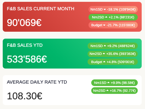This screenshot has width=145, height=109.
Task: Click the up arrow in Nm2SD +2.1% badge
Action: [106, 17]
